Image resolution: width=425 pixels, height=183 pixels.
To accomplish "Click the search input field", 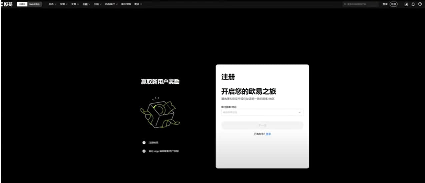I will (x=362, y=4).
